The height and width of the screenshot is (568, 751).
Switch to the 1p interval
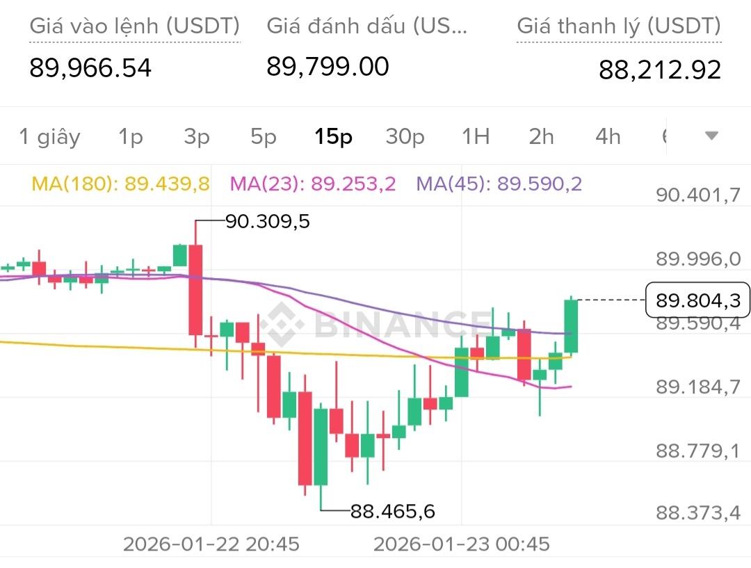130,137
